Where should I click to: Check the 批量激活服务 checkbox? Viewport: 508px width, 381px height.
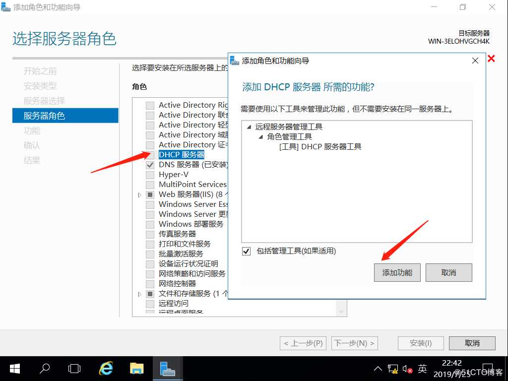150,254
